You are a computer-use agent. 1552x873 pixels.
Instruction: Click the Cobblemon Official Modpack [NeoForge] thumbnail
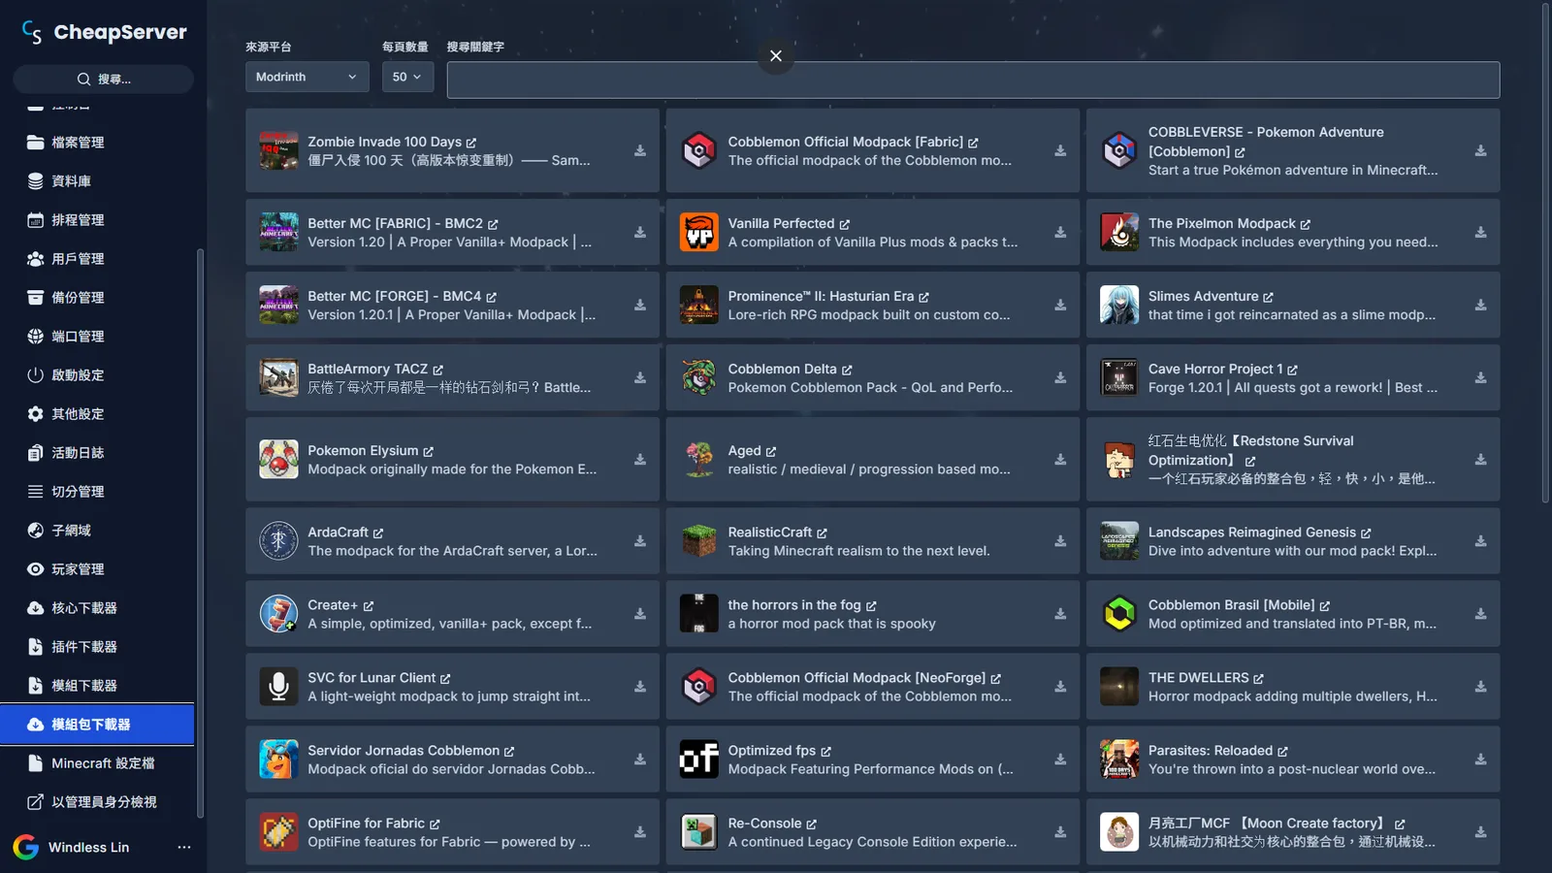(x=698, y=687)
